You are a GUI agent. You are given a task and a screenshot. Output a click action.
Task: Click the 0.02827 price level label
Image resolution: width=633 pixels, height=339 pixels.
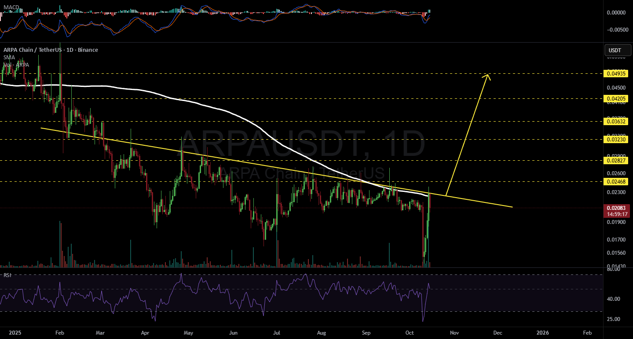point(615,160)
